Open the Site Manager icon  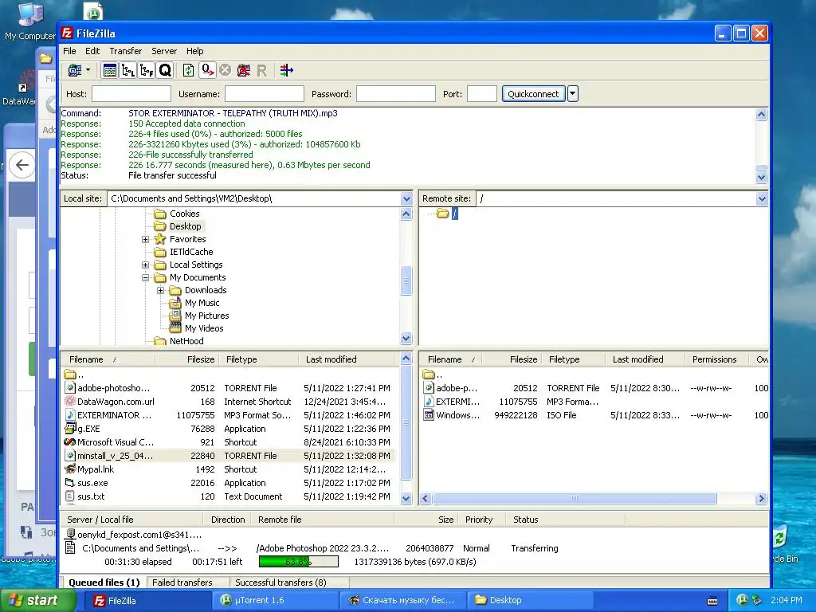pyautogui.click(x=75, y=70)
